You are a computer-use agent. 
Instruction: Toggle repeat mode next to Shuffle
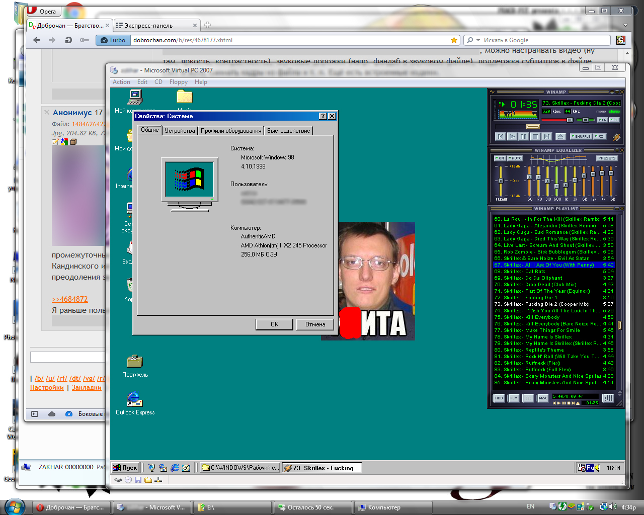600,136
